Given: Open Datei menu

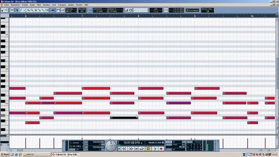Looking at the screenshot, I should (7, 5).
